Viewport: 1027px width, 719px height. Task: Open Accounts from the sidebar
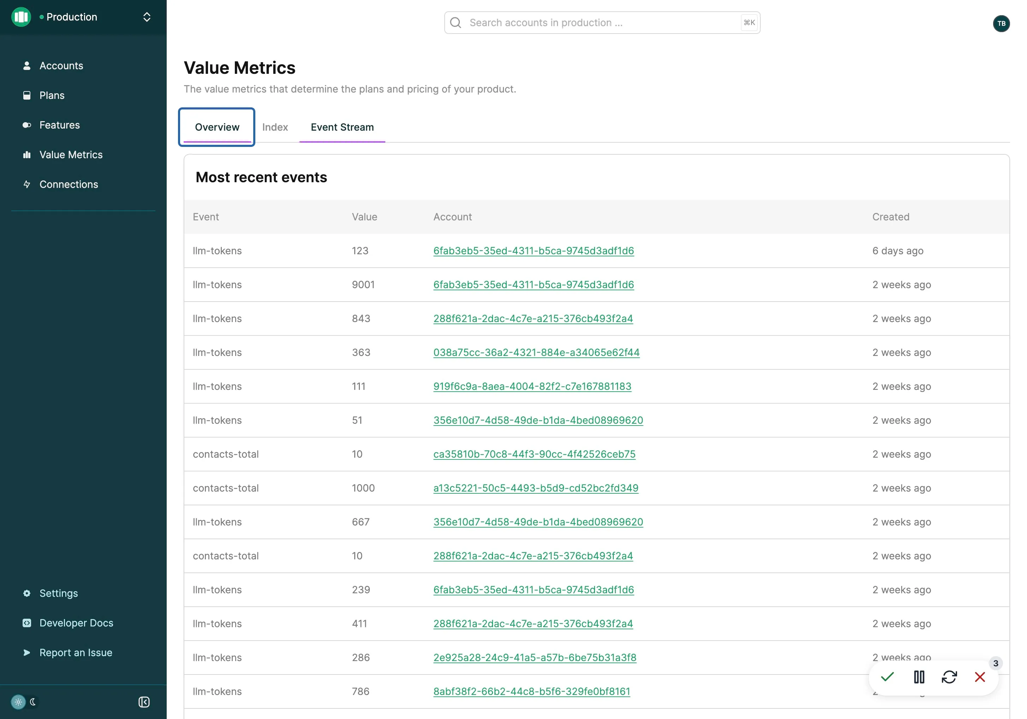[61, 66]
